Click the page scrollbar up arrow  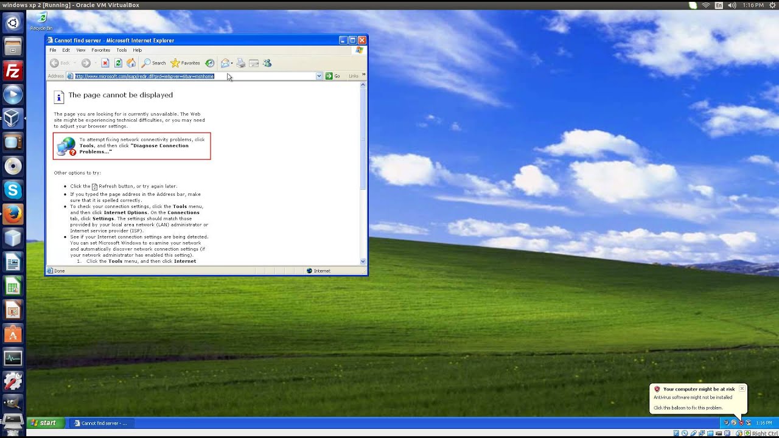363,85
